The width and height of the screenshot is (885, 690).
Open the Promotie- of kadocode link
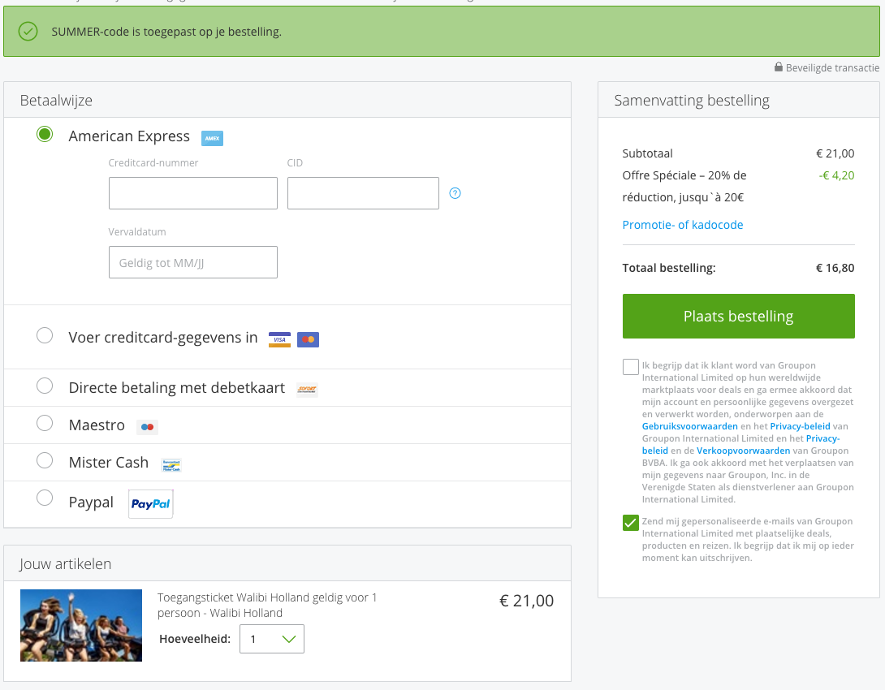(682, 225)
